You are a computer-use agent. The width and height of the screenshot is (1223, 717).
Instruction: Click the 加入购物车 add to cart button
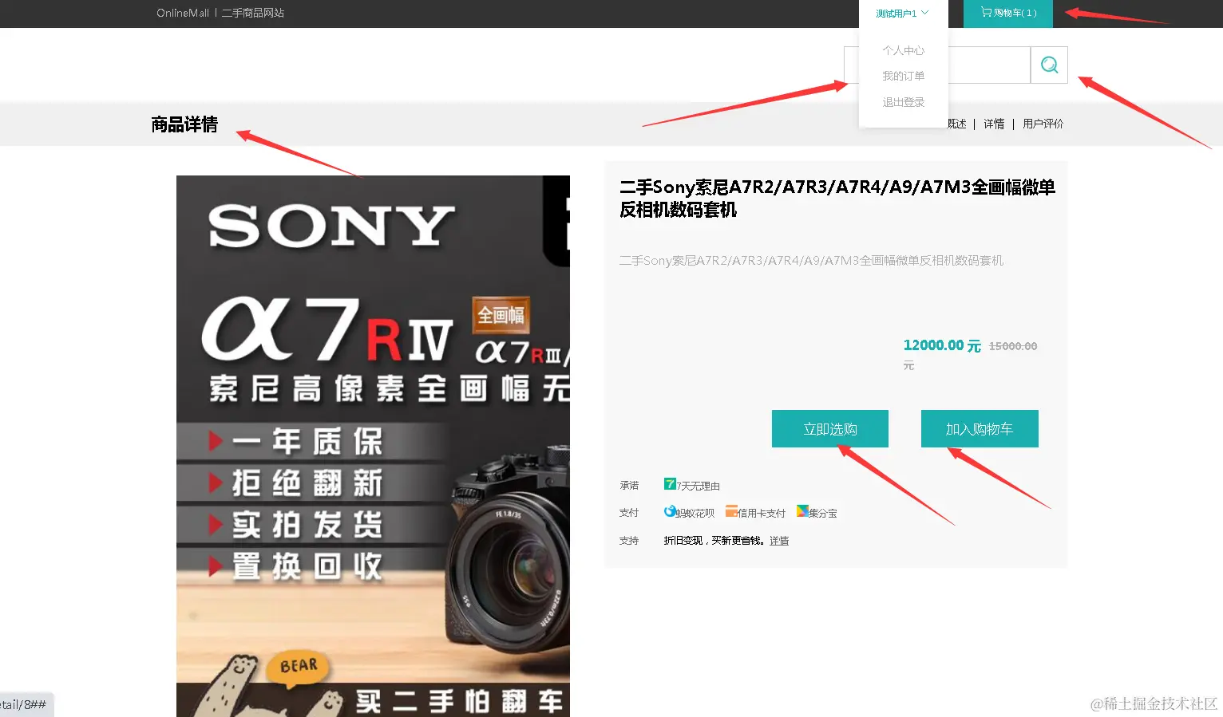(980, 429)
